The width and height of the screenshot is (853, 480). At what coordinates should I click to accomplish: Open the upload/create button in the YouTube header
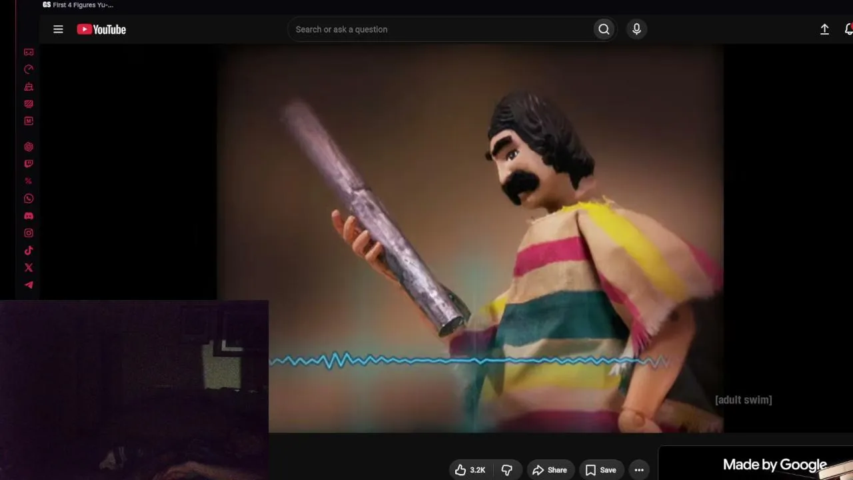pyautogui.click(x=824, y=29)
